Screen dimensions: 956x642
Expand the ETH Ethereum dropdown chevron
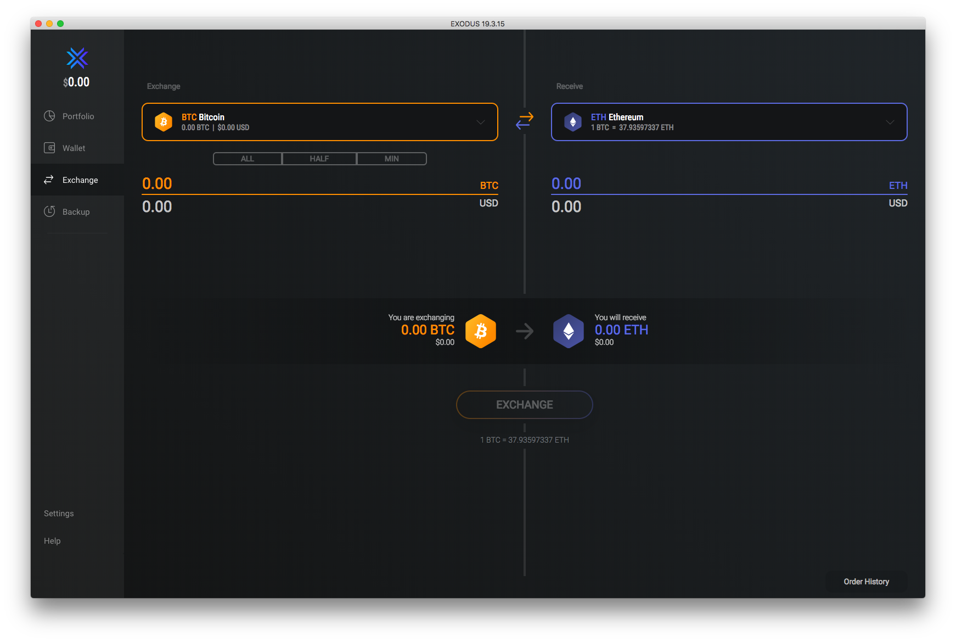coord(890,122)
